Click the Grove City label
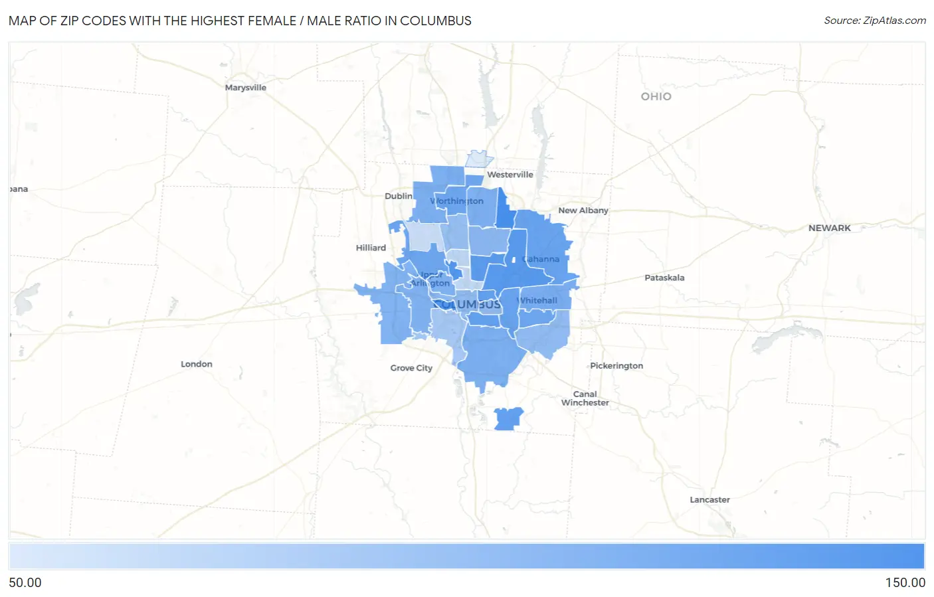The width and height of the screenshot is (934, 597). pos(411,368)
